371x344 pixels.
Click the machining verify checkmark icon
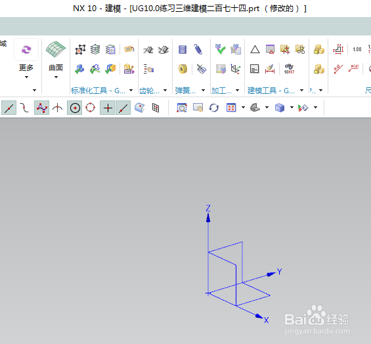[220, 49]
